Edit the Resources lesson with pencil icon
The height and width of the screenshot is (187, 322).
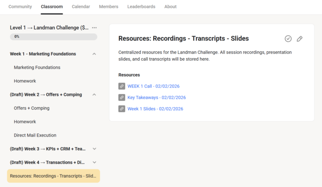pyautogui.click(x=300, y=38)
